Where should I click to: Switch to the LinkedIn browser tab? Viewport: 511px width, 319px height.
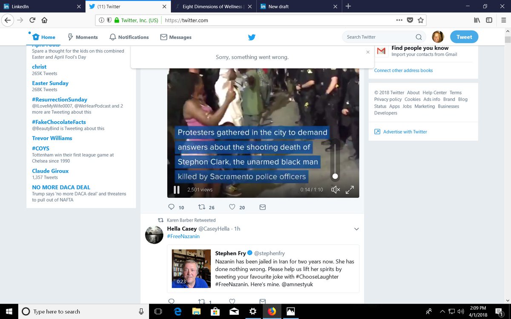[x=42, y=6]
